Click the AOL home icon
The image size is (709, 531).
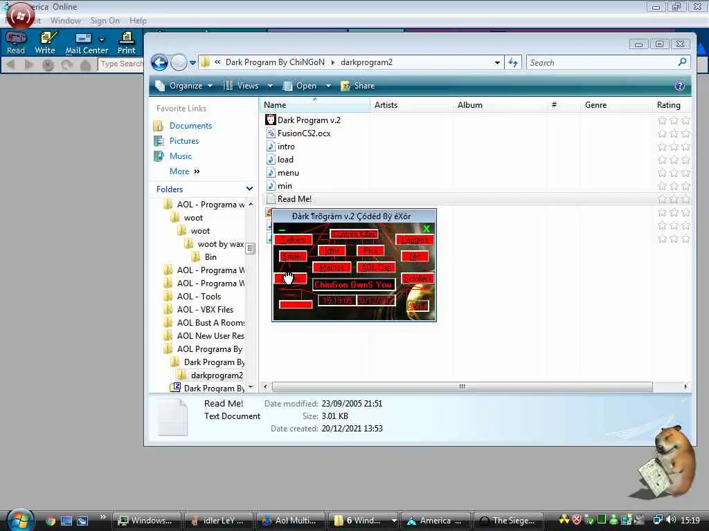(x=85, y=65)
